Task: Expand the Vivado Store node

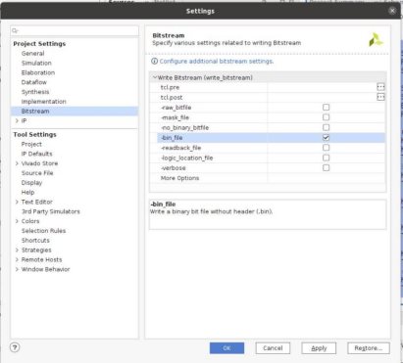Action: pos(17,163)
